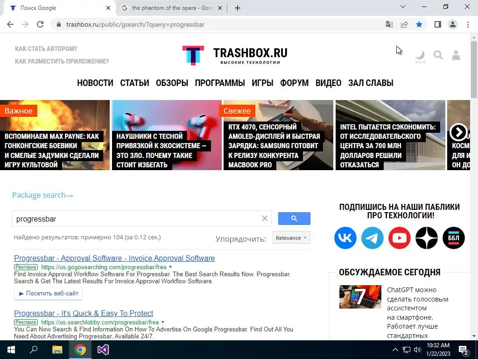478x359 pixels.
Task: Open the ФОРУМ menu item
Action: pos(294,83)
